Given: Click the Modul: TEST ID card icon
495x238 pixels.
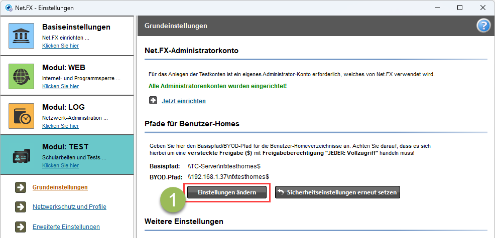Looking at the screenshot, I should point(21,156).
